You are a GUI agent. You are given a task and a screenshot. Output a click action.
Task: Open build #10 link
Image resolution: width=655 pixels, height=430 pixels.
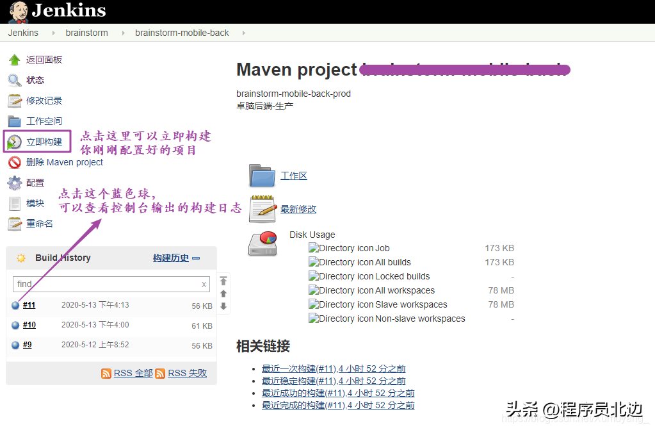[29, 325]
